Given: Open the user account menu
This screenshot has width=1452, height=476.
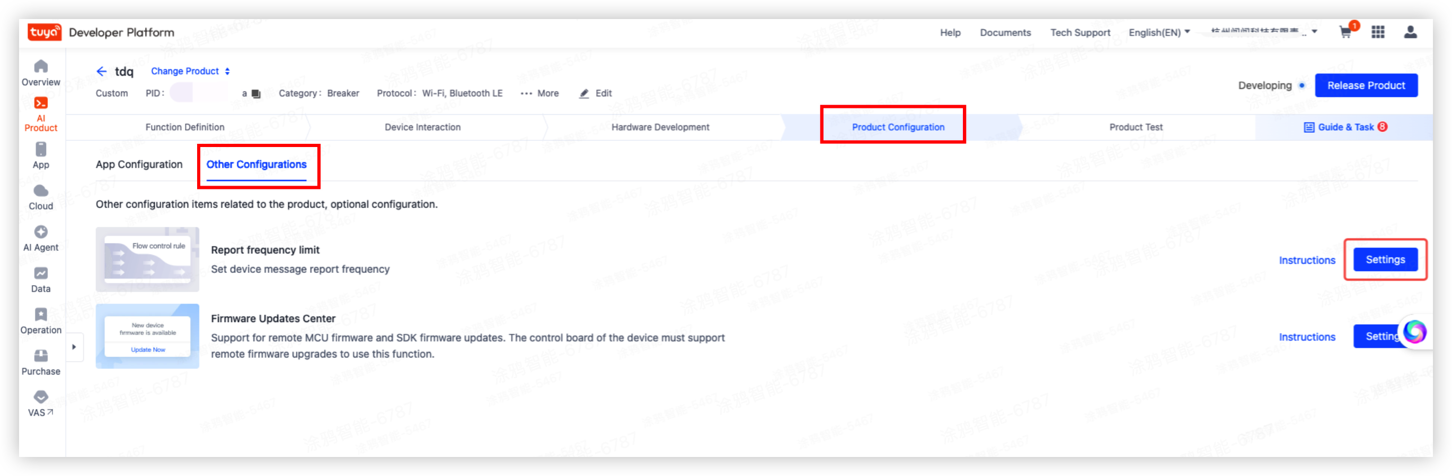Looking at the screenshot, I should [x=1410, y=32].
